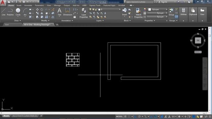This screenshot has width=212, height=119.
Task: Click the Erase tool icon
Action: tap(53, 10)
